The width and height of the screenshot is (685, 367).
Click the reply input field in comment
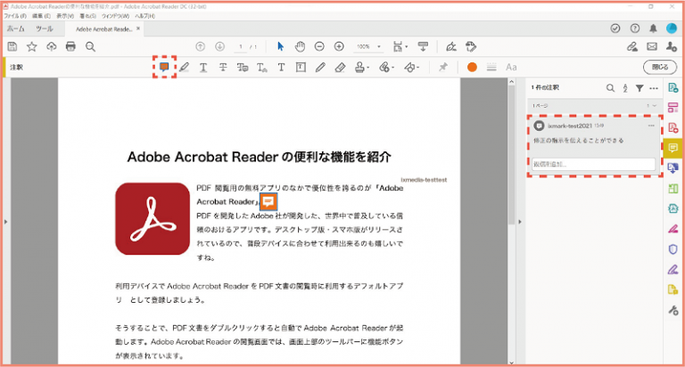(593, 164)
